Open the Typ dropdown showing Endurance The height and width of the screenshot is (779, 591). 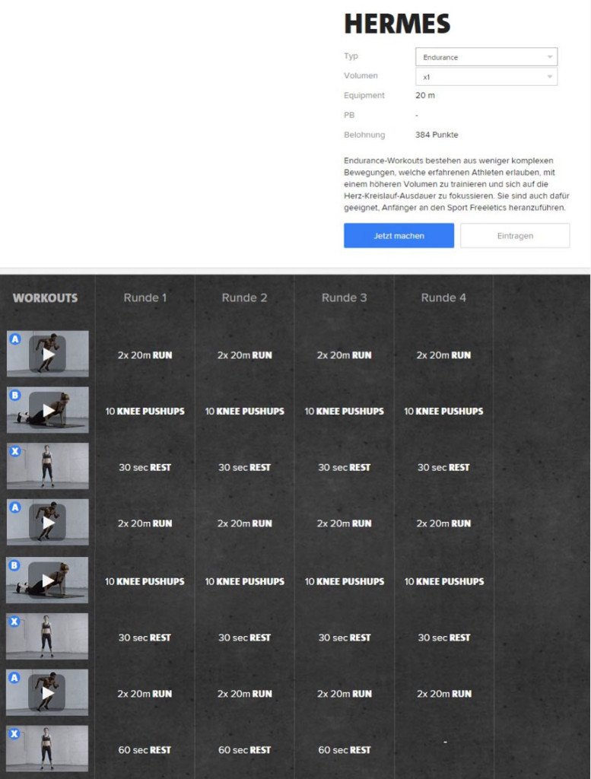tap(486, 56)
